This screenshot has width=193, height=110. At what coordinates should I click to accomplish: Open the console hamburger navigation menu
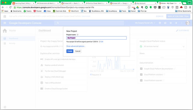click(x=5, y=23)
